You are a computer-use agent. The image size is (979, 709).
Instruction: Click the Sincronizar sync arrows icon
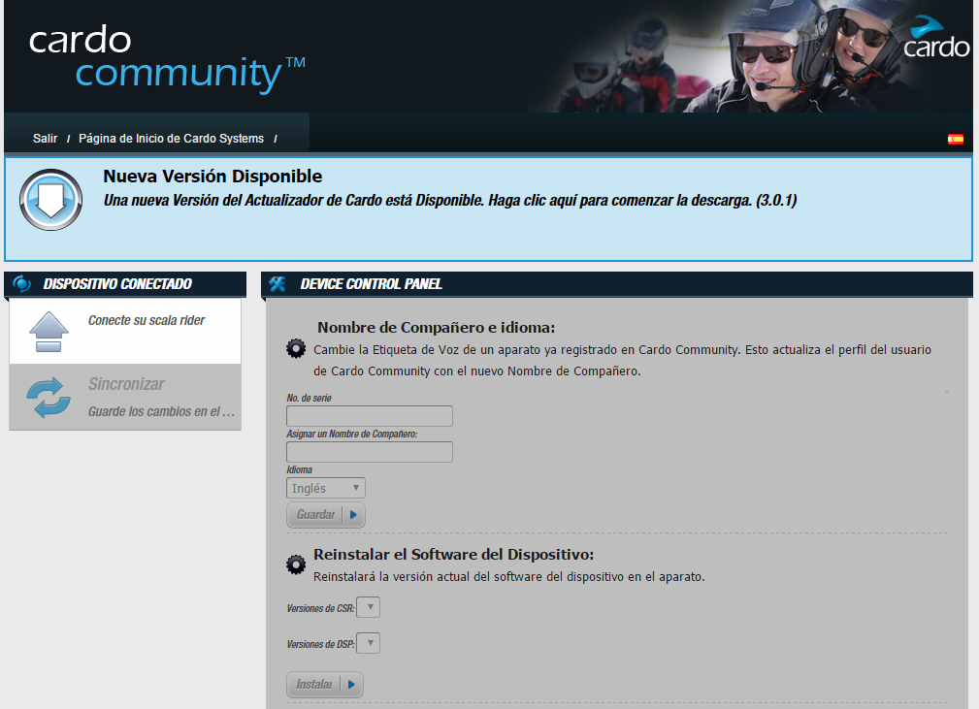coord(49,398)
